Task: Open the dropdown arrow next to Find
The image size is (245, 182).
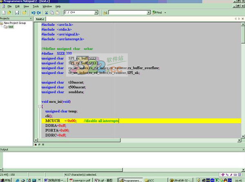Action: (x=165, y=13)
